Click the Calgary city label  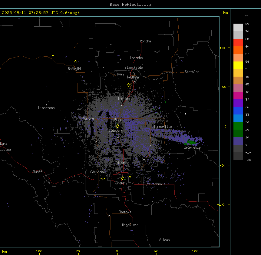click(121, 183)
